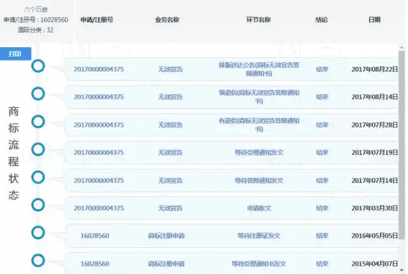Click the 环节名称 column header

259,20
